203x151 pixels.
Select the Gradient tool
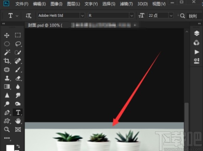click(7, 87)
